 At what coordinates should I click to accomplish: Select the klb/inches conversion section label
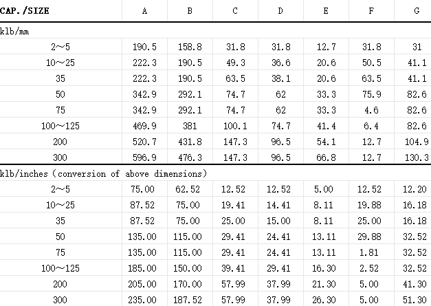coord(103,174)
